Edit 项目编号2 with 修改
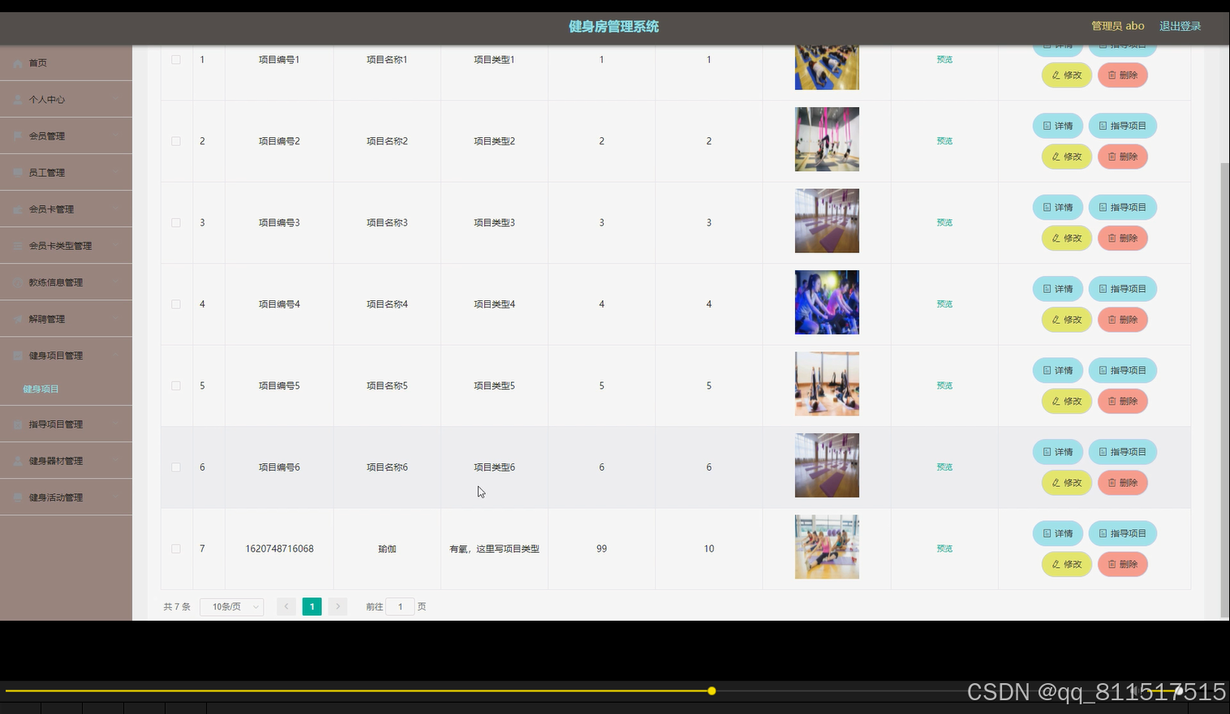The image size is (1230, 714). (x=1067, y=157)
